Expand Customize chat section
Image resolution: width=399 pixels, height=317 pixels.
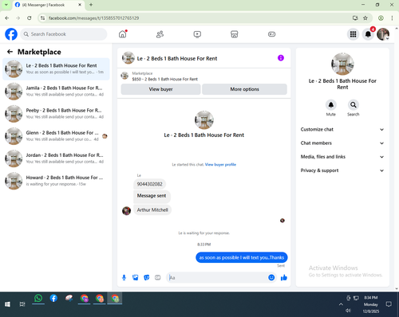click(342, 130)
